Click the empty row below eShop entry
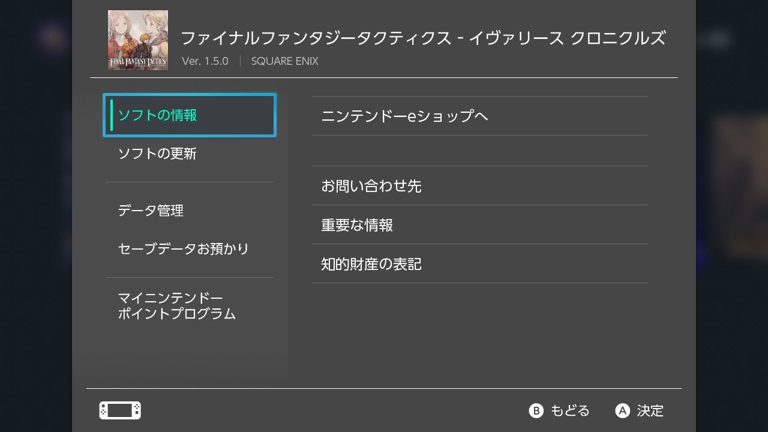 coord(480,151)
